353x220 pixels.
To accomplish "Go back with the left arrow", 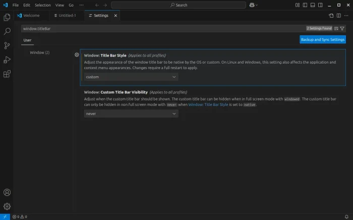I will (97, 5).
